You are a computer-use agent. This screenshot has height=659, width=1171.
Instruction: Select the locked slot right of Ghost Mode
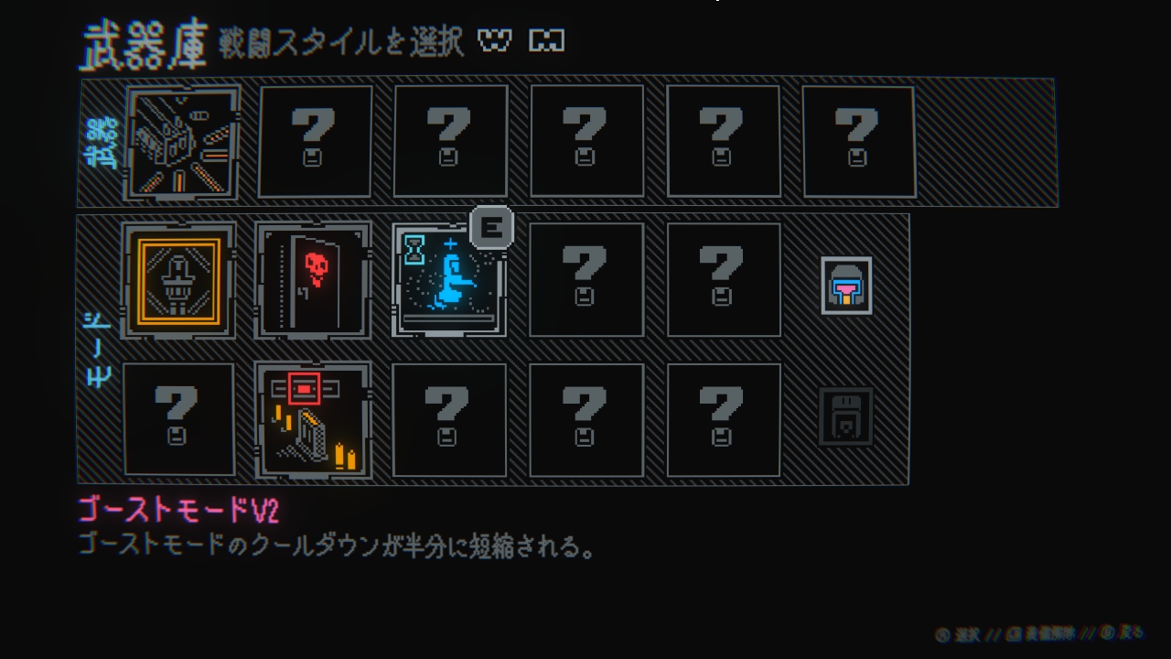coord(586,280)
